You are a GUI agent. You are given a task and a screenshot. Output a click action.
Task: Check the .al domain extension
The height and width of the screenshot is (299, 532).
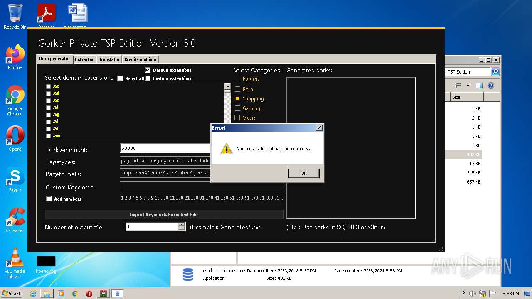point(49,129)
